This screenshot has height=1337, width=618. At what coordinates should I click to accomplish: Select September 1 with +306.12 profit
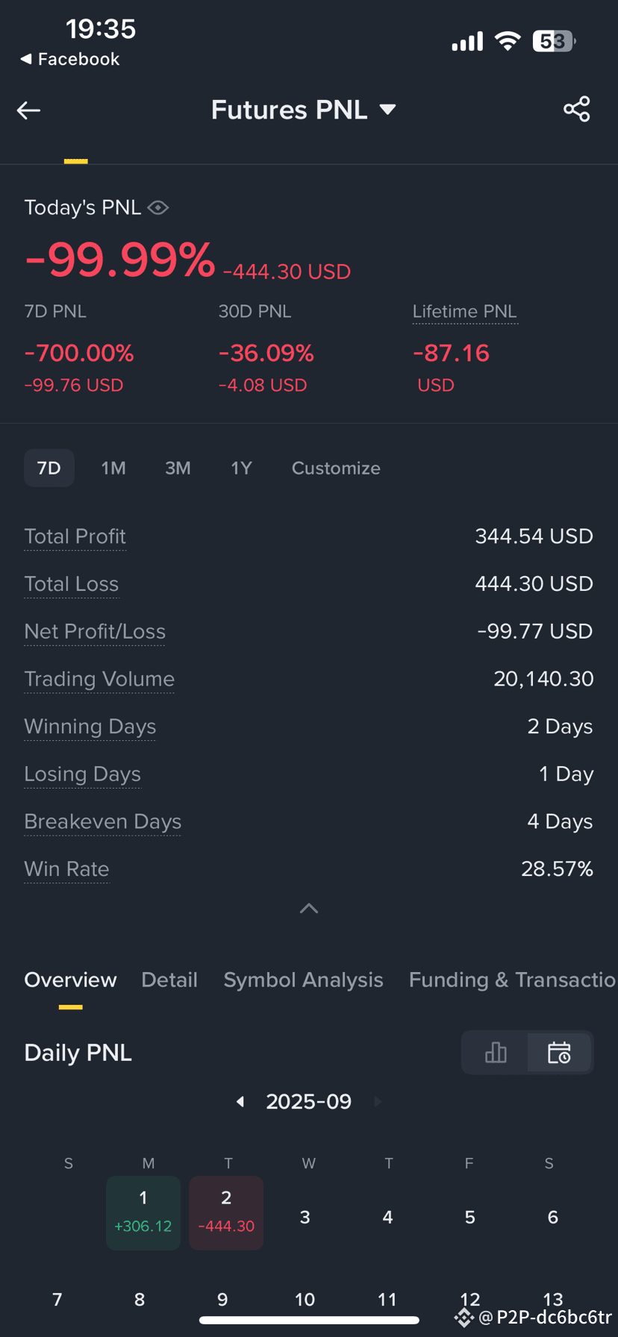point(143,1212)
